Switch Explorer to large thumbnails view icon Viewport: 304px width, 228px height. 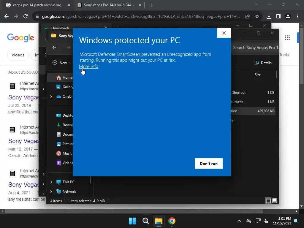pyautogui.click(x=275, y=201)
